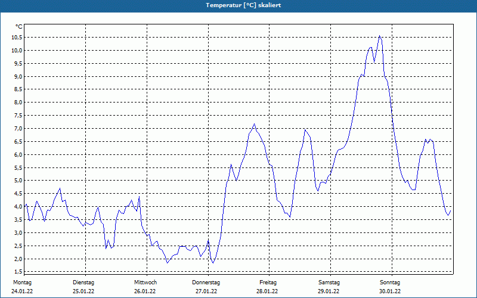
Task: Click the '9,0' y-axis label
Action: [18, 77]
